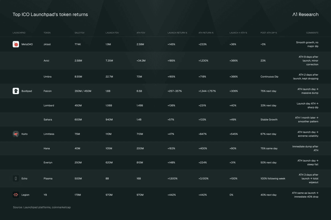This screenshot has width=331, height=220.
Task: Click the Falcon token cell
Action: (47, 91)
